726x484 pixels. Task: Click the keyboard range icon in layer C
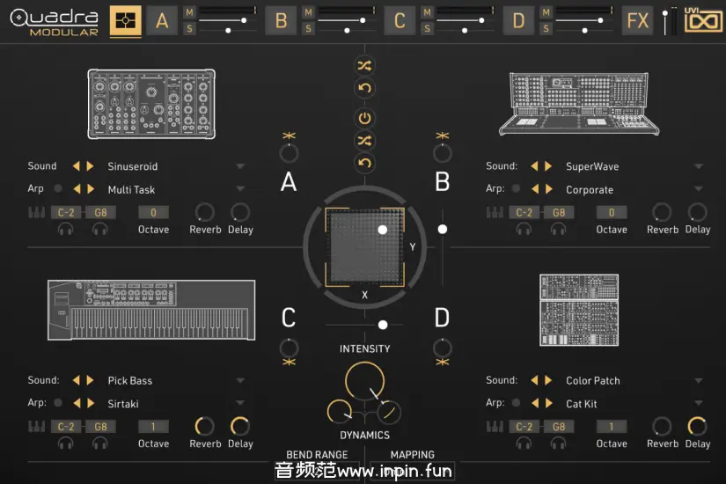(x=37, y=427)
